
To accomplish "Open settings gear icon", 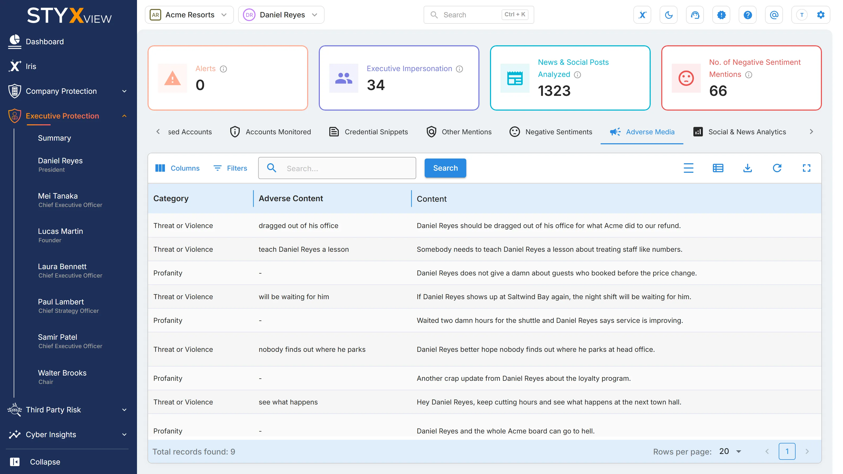I will pyautogui.click(x=820, y=15).
